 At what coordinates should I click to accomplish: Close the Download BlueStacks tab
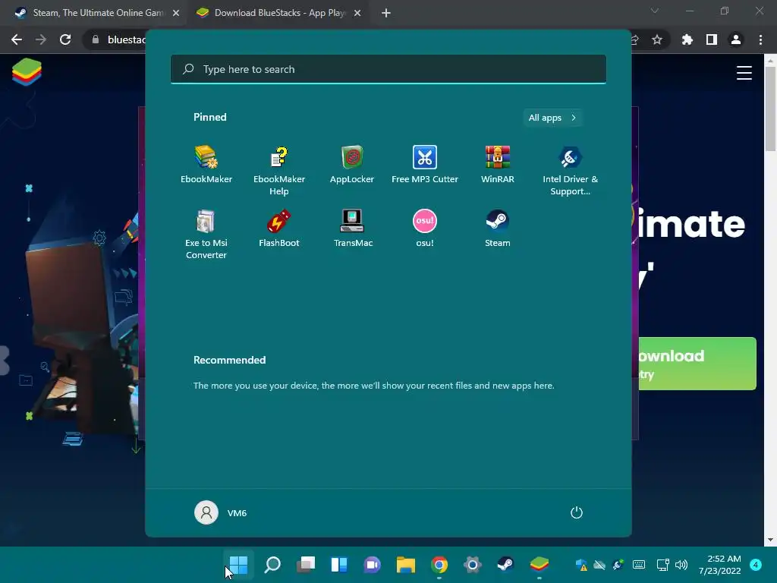[357, 14]
